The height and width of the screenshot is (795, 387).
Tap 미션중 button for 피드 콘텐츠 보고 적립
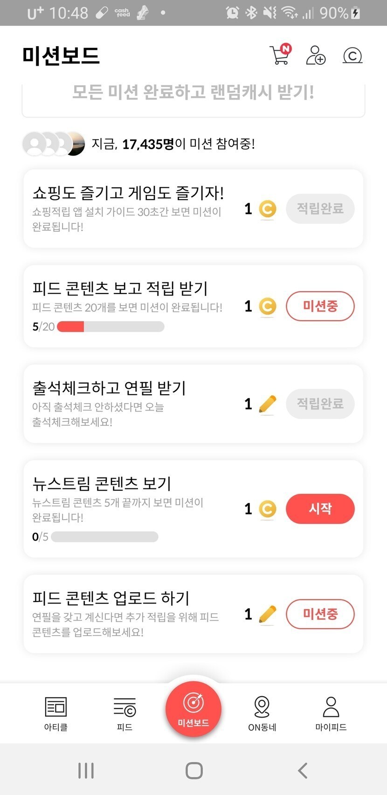[320, 306]
